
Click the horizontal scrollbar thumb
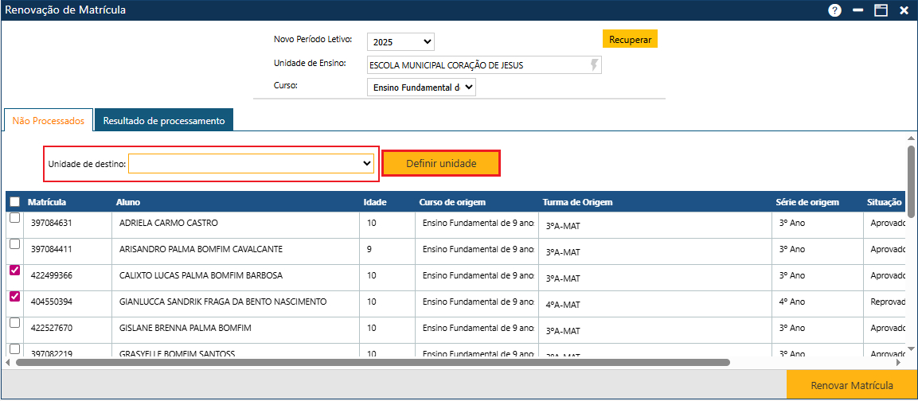[373, 362]
